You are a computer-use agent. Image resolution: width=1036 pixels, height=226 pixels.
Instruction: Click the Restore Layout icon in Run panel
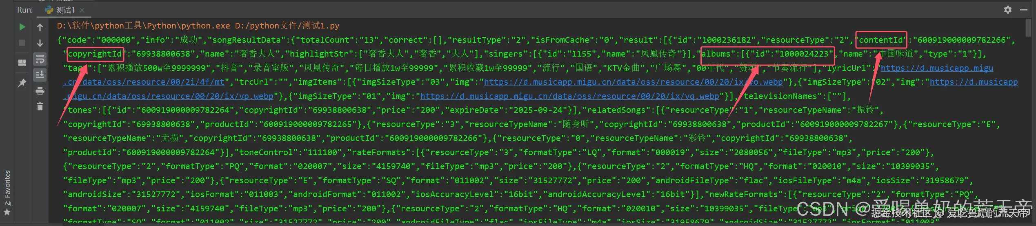[22, 62]
